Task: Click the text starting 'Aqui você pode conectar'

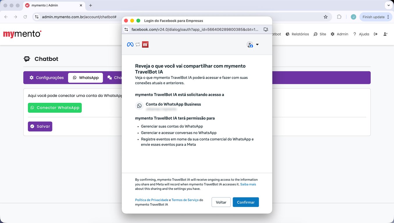Action: [x=75, y=96]
